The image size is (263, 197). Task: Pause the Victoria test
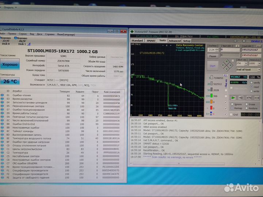(x=213, y=56)
